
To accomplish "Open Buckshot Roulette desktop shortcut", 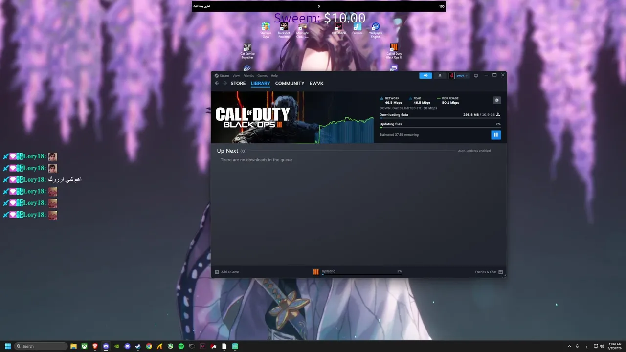I will click(x=284, y=30).
